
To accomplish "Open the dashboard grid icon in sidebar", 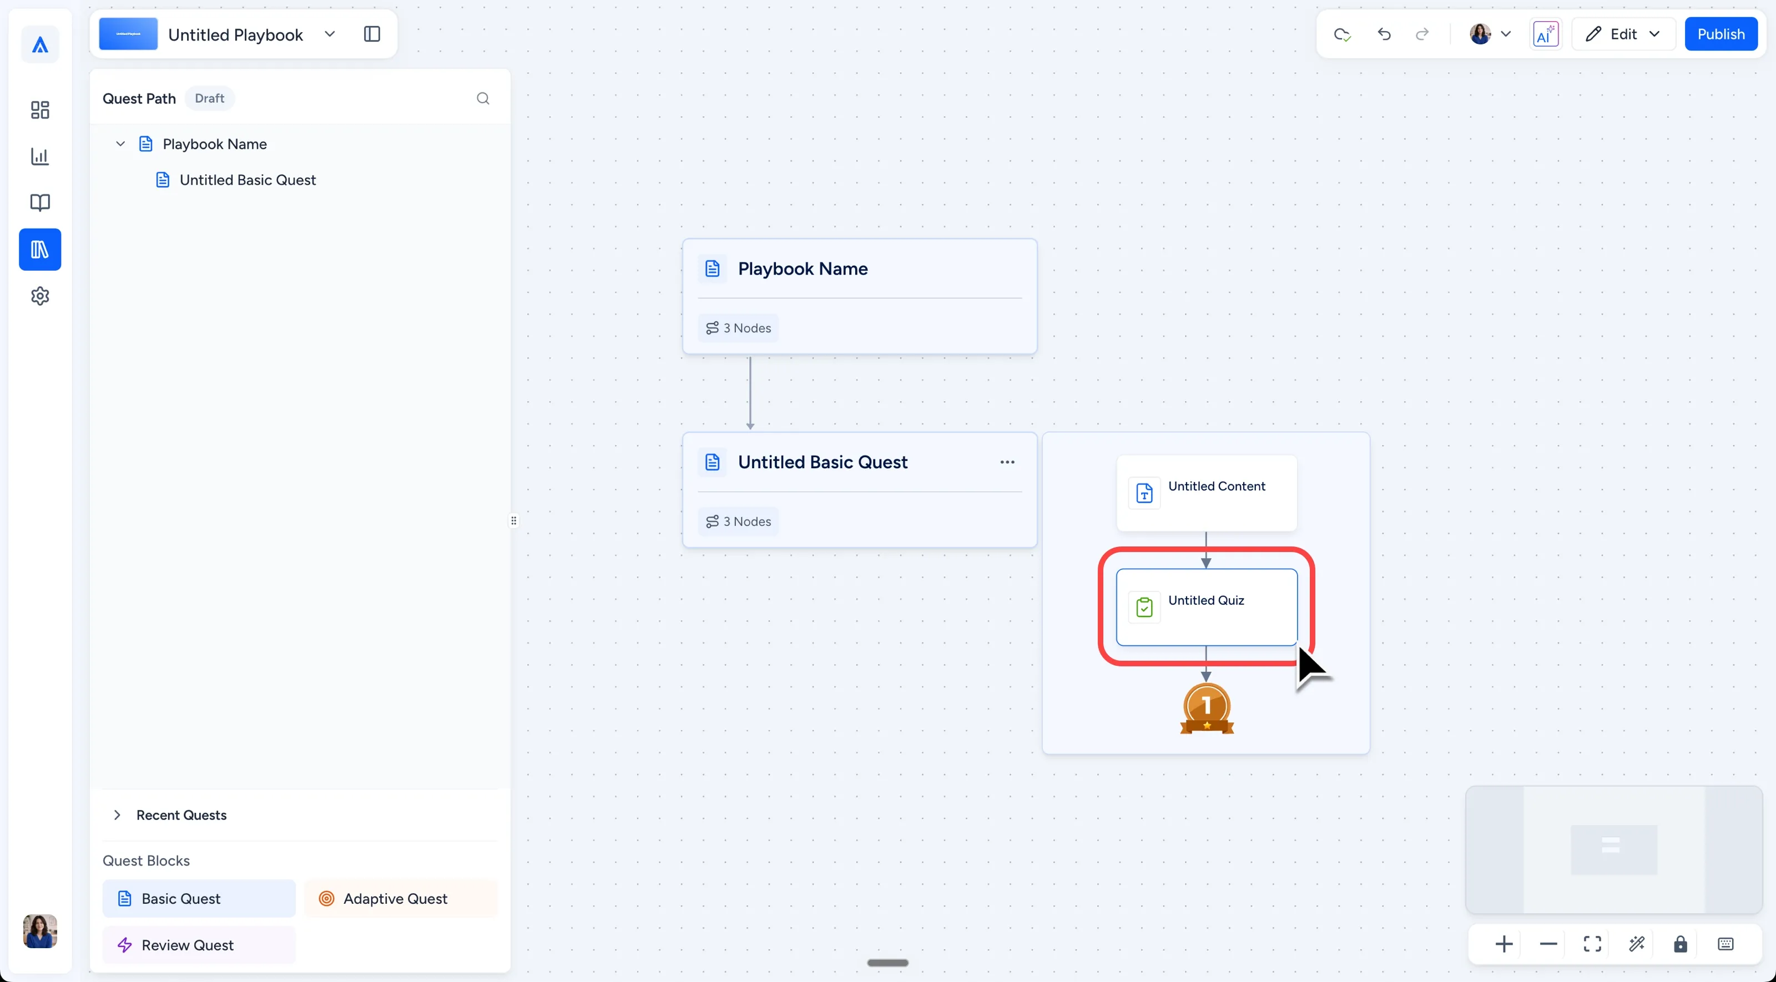I will pos(40,110).
